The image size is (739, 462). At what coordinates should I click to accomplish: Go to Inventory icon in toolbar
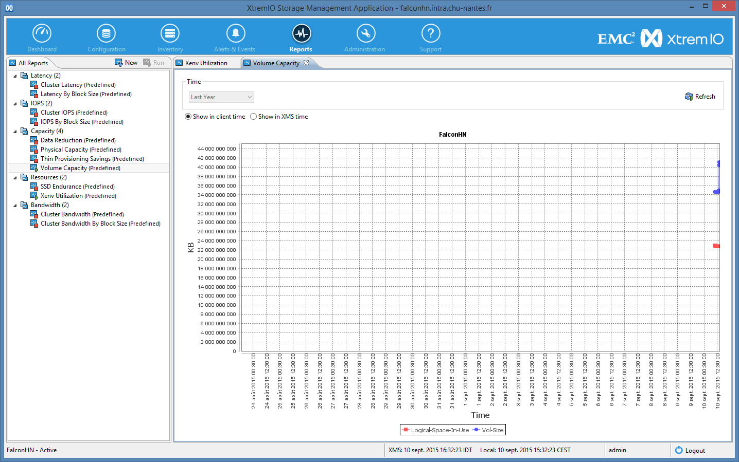170,33
